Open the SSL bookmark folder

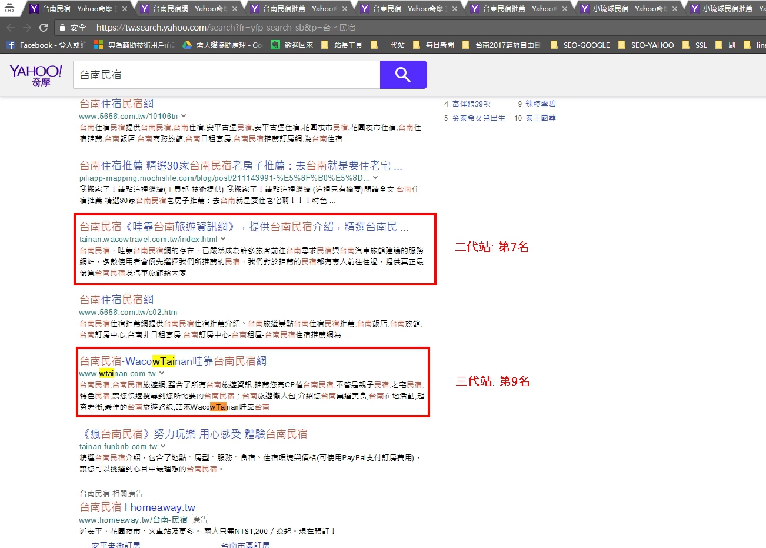(x=695, y=45)
